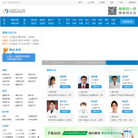This screenshot has height=138, width=138.
Task: Click the masked cartoon doctor avatar
Action: tap(84, 107)
